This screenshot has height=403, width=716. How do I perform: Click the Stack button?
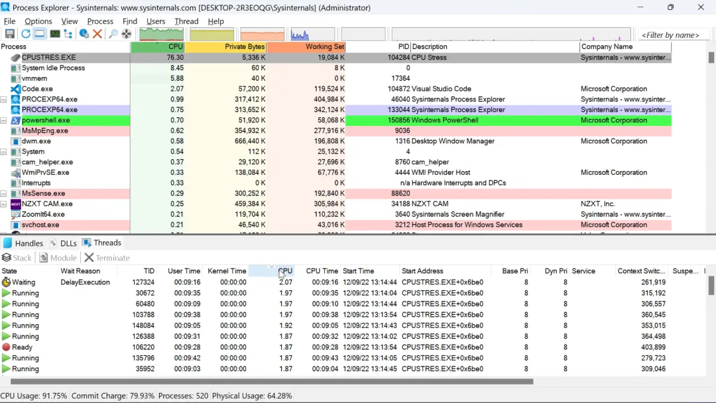coord(17,258)
